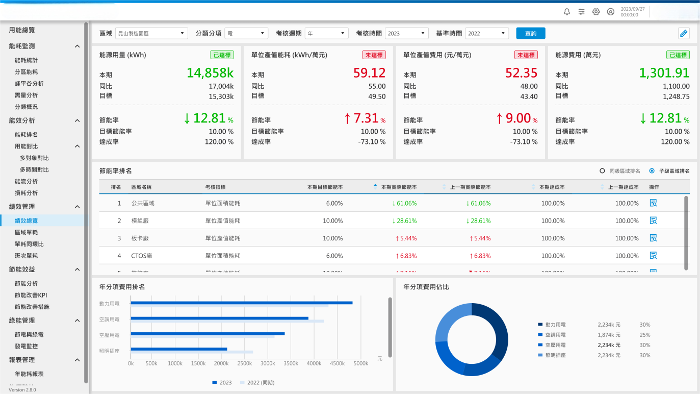This screenshot has height=394, width=700.
Task: Open the 區域 dropdown showing 昆山製造園區
Action: click(151, 33)
